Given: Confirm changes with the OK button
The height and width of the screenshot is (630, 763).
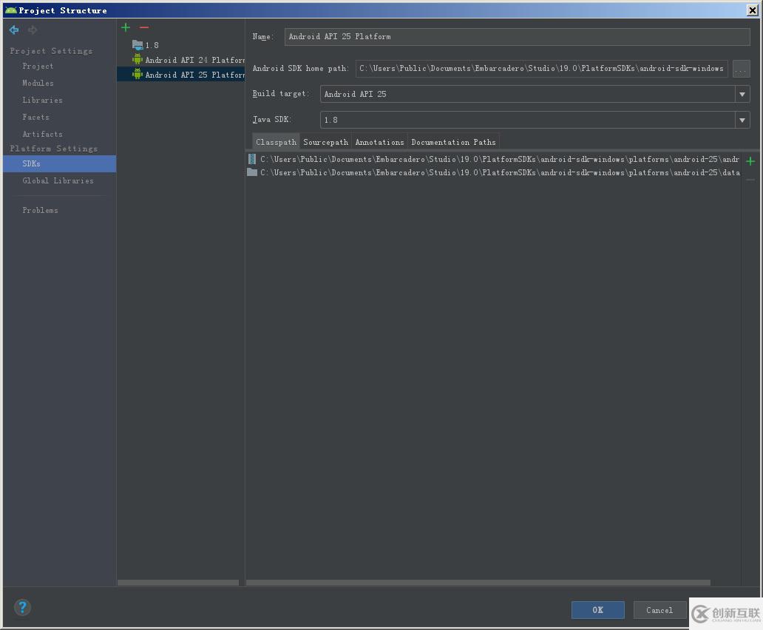Looking at the screenshot, I should pyautogui.click(x=597, y=610).
